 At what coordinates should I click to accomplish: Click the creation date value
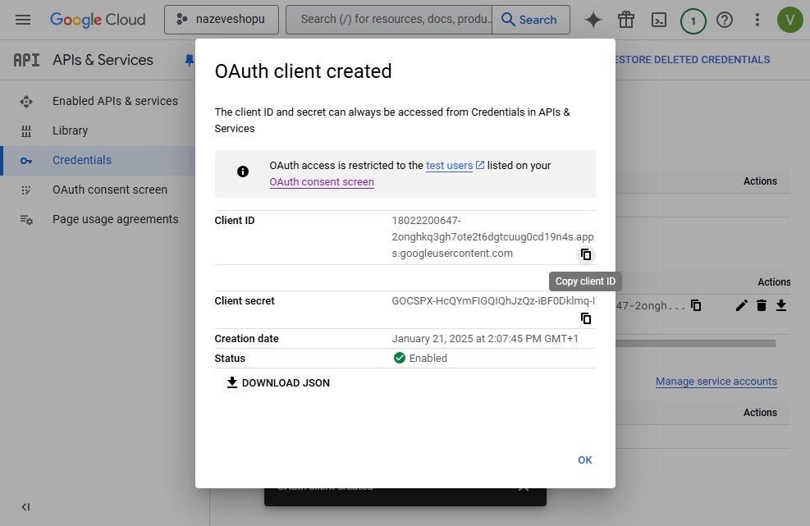click(x=485, y=338)
